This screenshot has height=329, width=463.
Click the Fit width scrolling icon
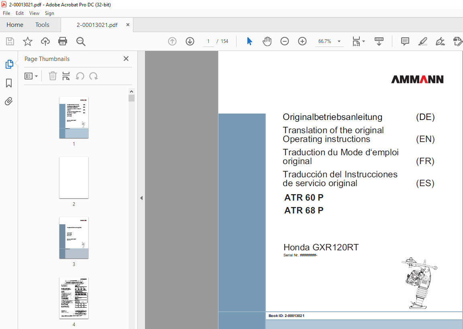(x=357, y=41)
